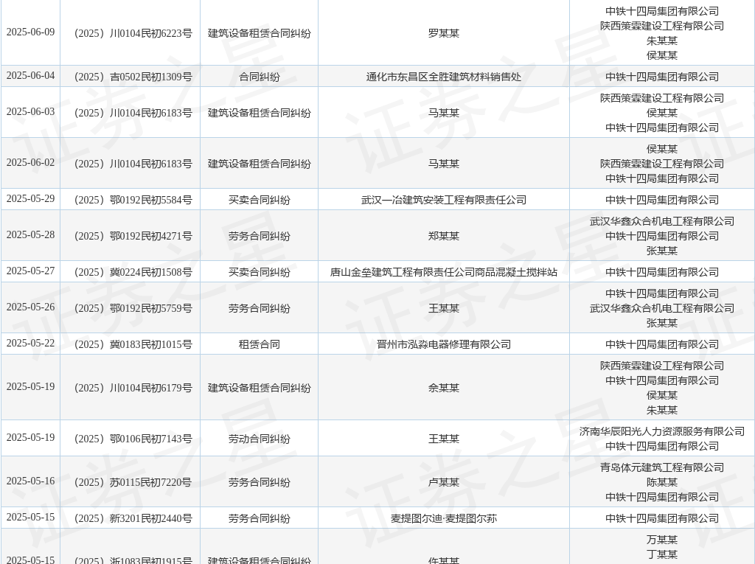
Task: Click case number (2025)苏0115民初7220号
Action: pyautogui.click(x=133, y=482)
